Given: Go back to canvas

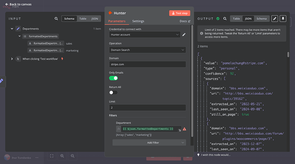Looking at the screenshot, I should point(18,4).
